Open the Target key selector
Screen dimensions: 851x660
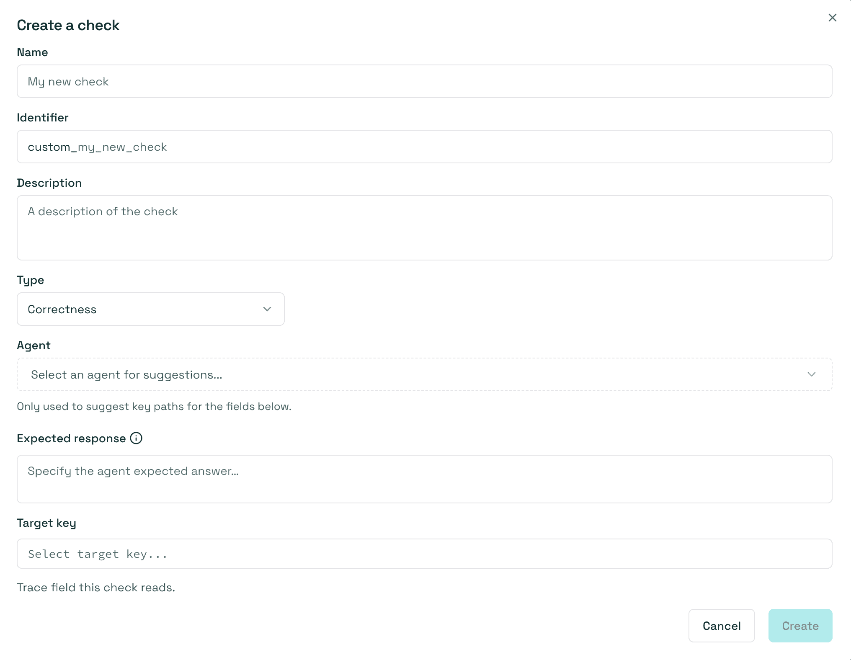(x=424, y=554)
